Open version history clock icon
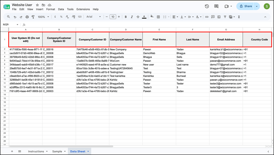The width and height of the screenshot is (274, 155). coord(207,6)
